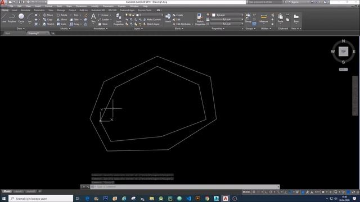Click the Windows taskbar search box
Screen dimensions: 360x202
click(41, 199)
